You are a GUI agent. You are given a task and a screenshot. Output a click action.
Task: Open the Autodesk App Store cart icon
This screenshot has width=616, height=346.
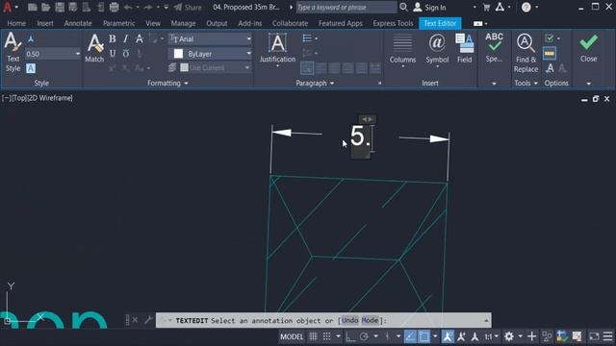(x=486, y=7)
